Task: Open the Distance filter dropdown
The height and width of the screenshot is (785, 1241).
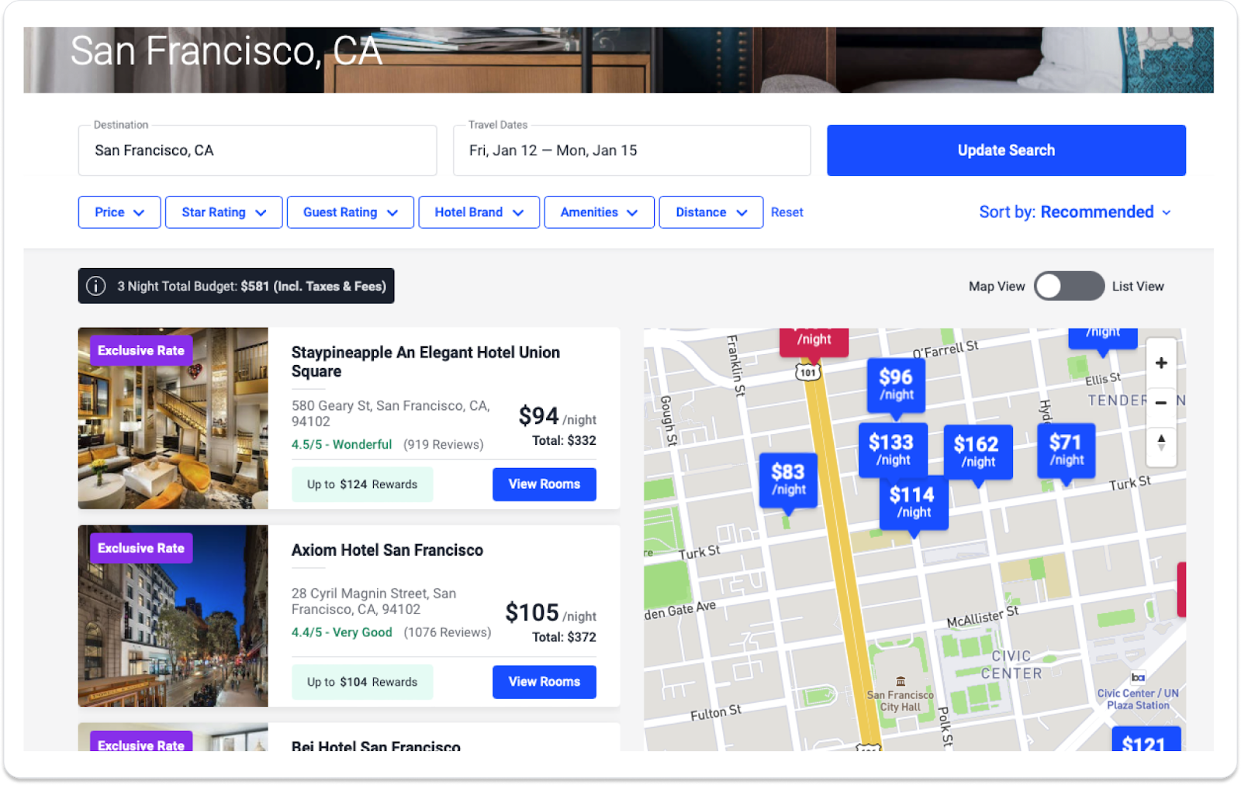Action: tap(711, 212)
